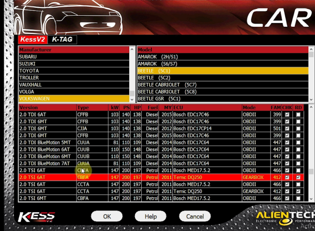Choose the AMAROK (2H/S1) model
The image size is (315, 231).
(223, 57)
